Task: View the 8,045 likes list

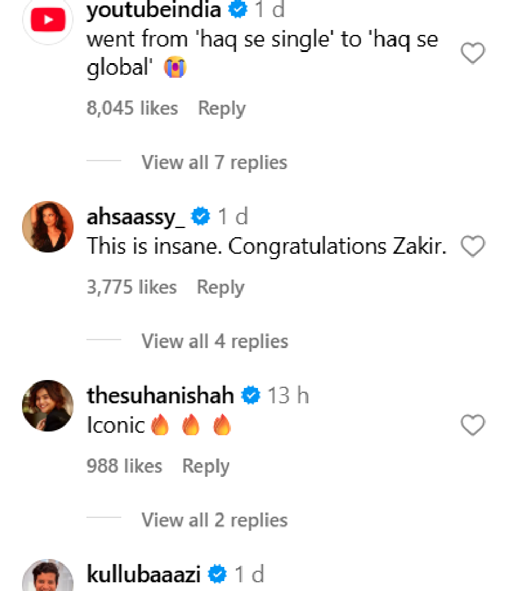Action: (132, 108)
